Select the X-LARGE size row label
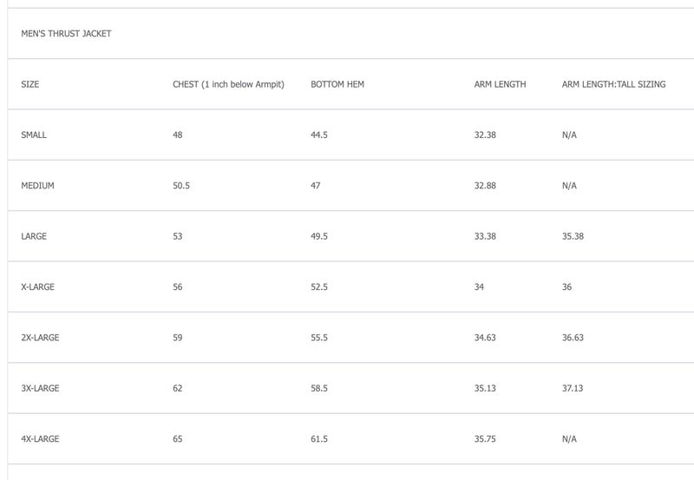 [37, 286]
